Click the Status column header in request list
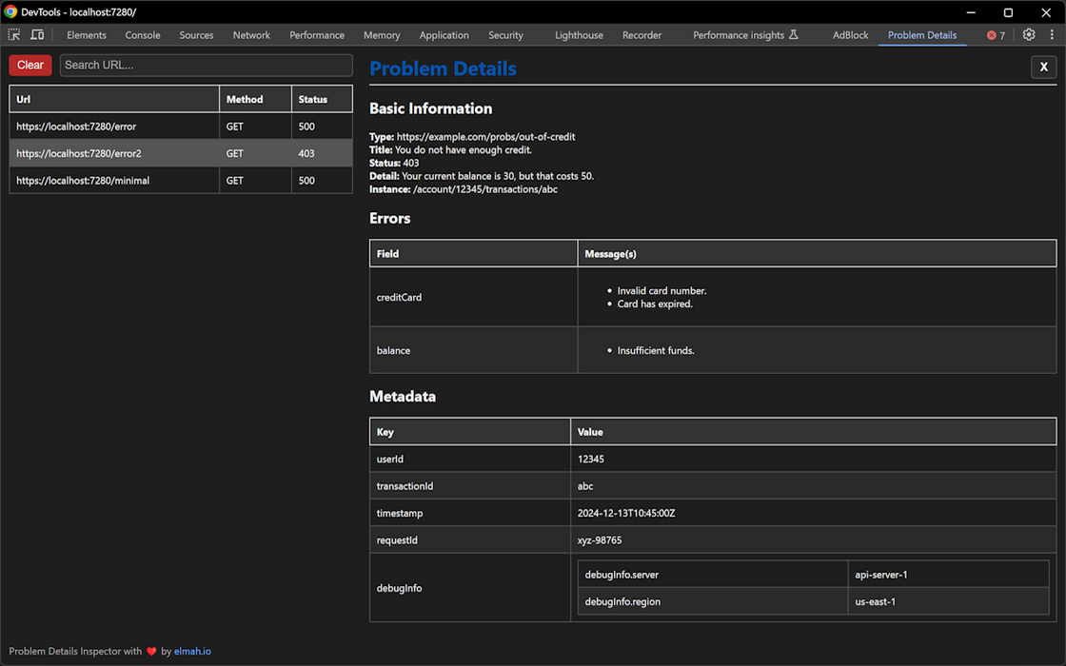This screenshot has height=666, width=1066. [x=322, y=99]
